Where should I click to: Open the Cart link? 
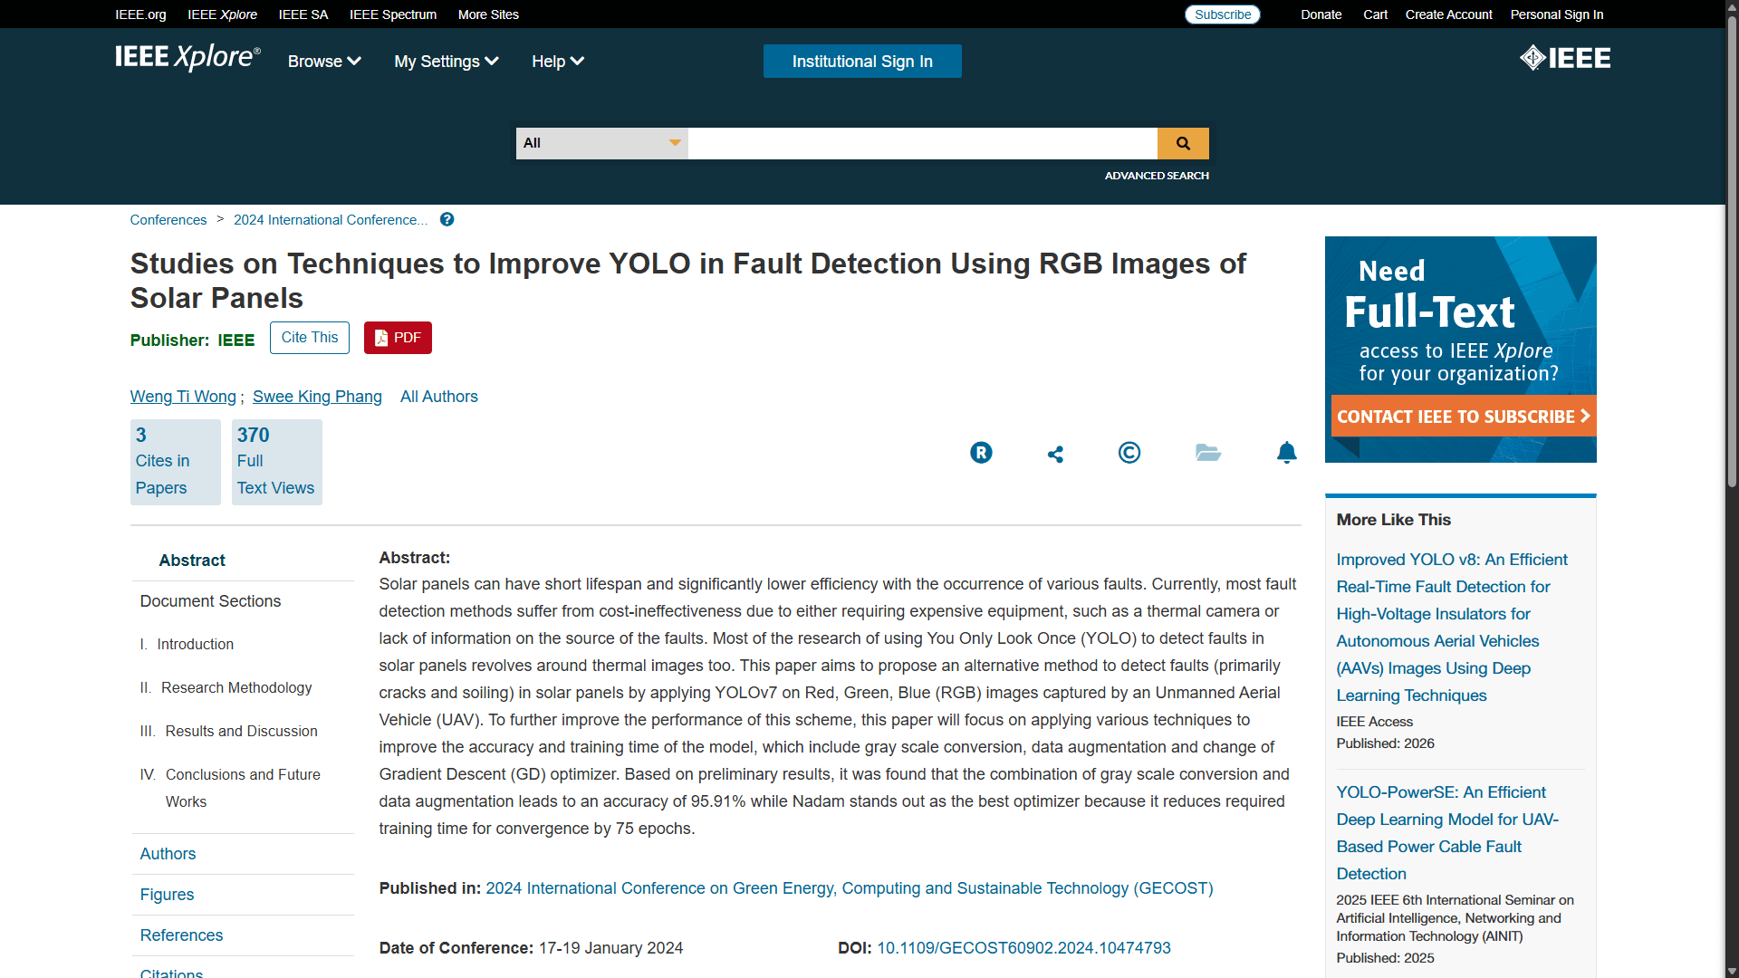pos(1375,14)
